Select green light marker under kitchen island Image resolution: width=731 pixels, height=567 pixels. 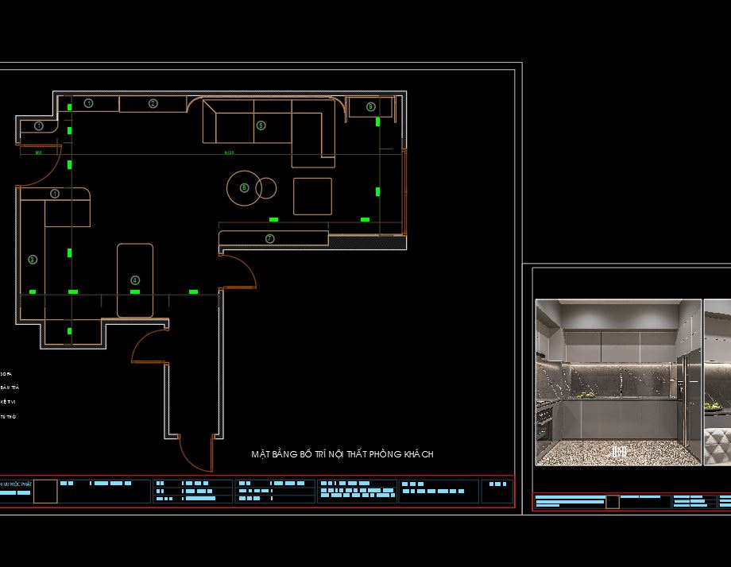coord(135,291)
